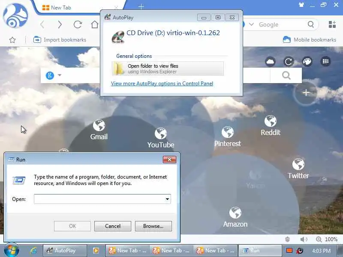The width and height of the screenshot is (343, 257).
Task: Choose Open folder to view files option
Action: [x=168, y=69]
